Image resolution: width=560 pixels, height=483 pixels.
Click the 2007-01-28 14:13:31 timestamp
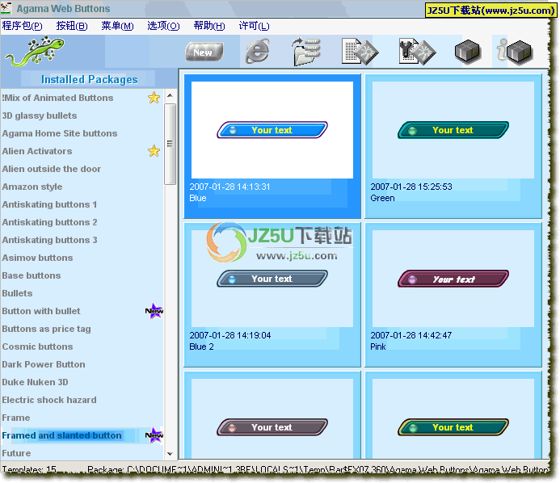coord(229,187)
